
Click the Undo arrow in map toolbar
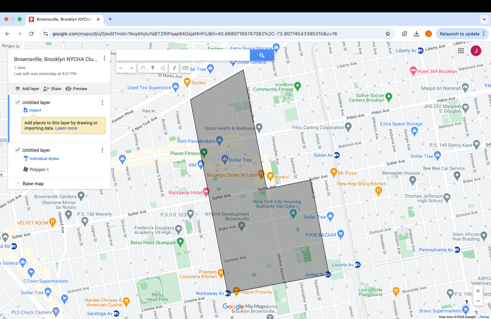121,68
